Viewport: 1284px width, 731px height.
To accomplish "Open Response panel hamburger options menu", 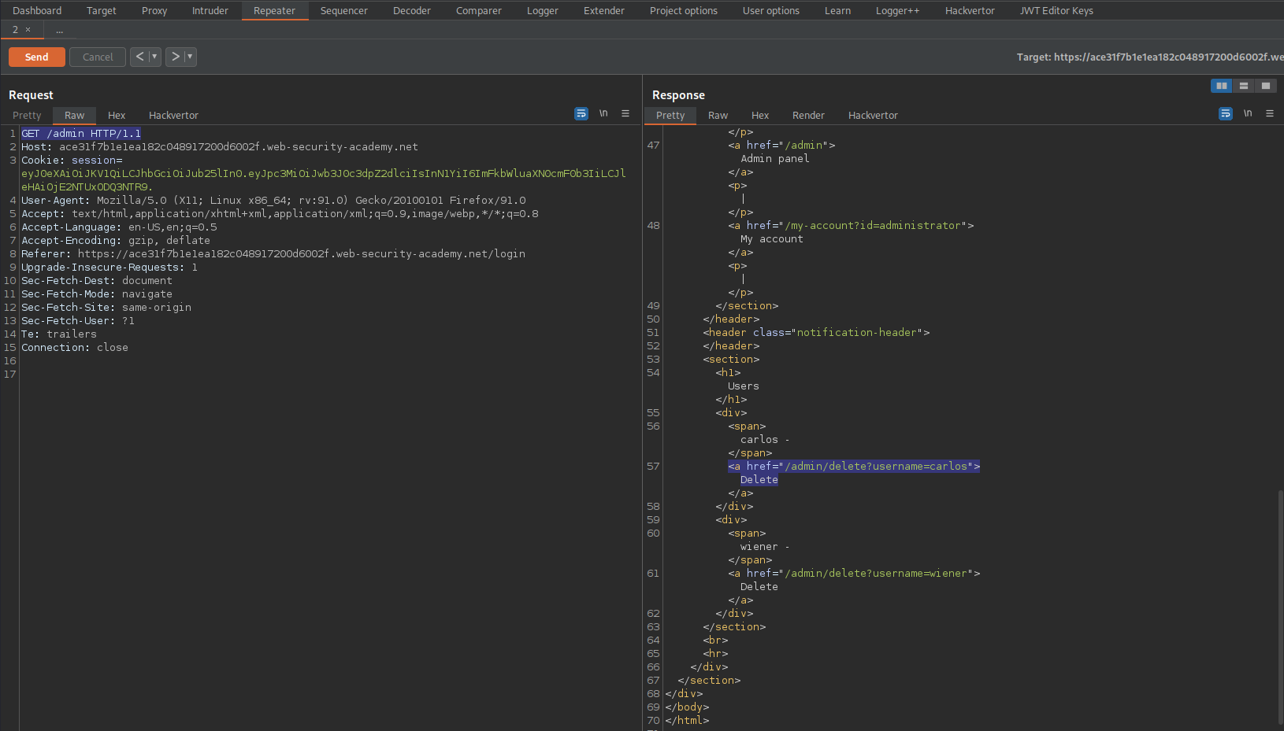I will (x=1270, y=113).
